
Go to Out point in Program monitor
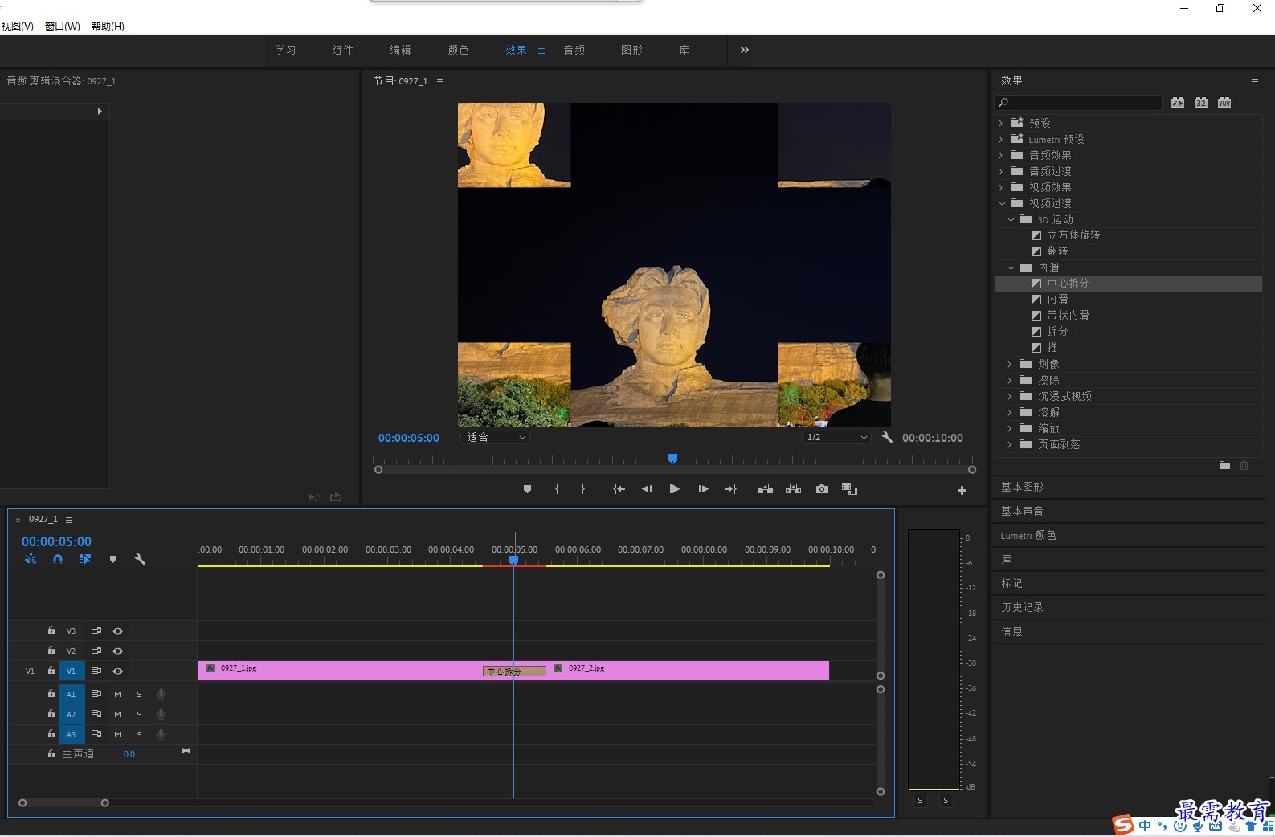730,489
